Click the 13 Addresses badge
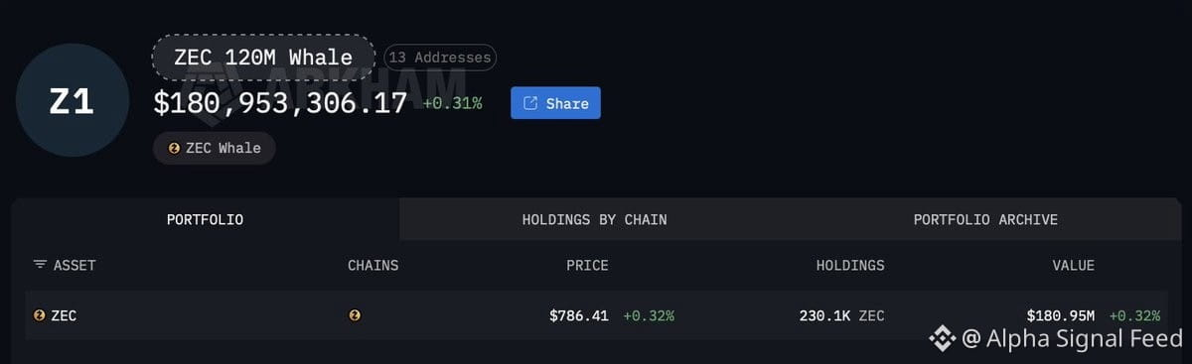This screenshot has height=364, width=1192. pyautogui.click(x=439, y=58)
